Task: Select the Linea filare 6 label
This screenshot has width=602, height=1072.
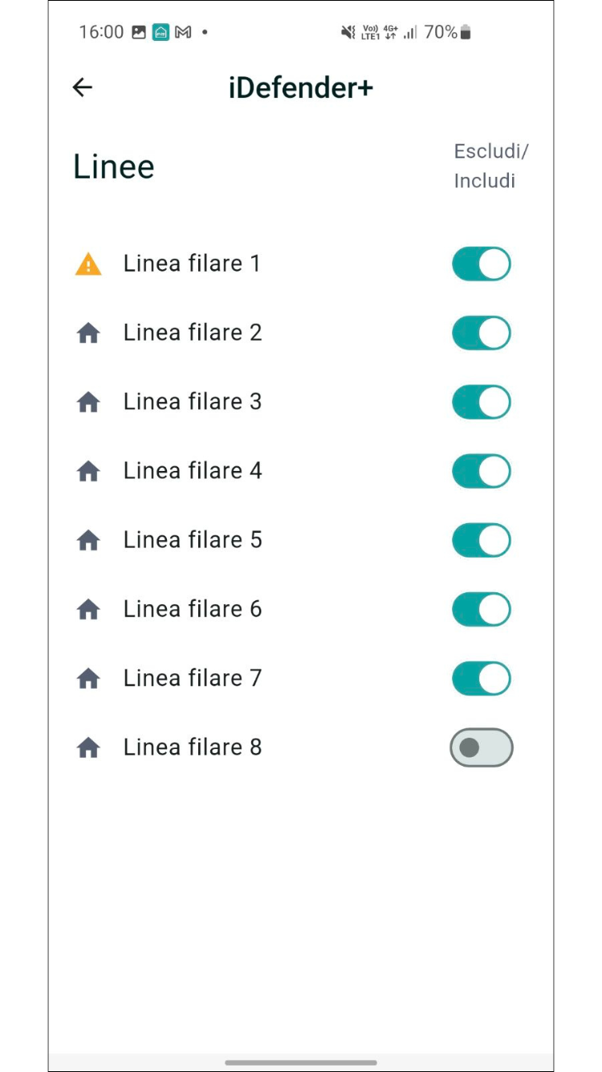Action: pyautogui.click(x=193, y=609)
